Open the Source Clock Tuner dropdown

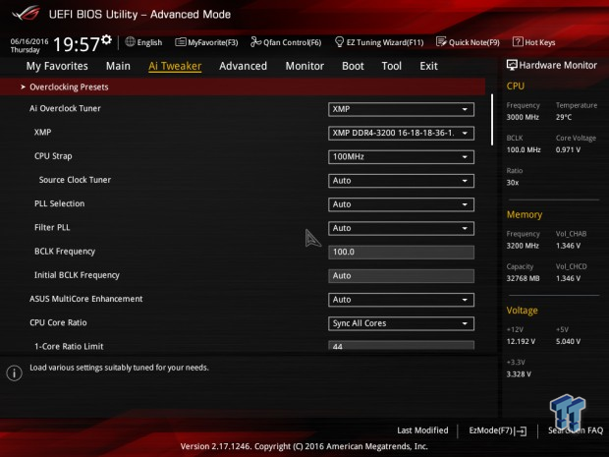pyautogui.click(x=401, y=180)
